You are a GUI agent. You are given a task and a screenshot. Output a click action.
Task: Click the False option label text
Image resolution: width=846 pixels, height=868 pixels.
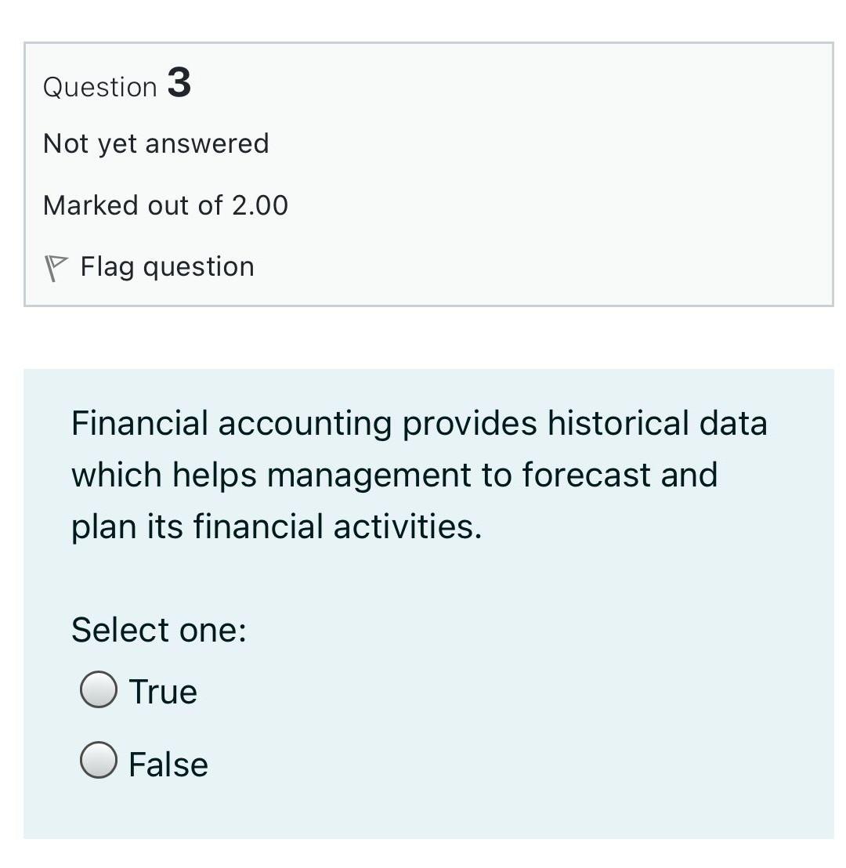click(168, 763)
